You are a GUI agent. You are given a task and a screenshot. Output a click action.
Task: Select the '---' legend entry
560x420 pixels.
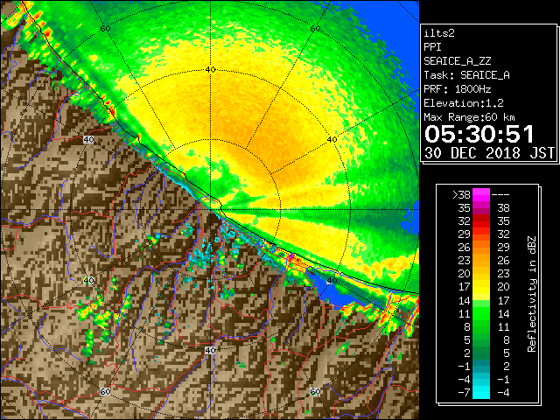point(500,195)
